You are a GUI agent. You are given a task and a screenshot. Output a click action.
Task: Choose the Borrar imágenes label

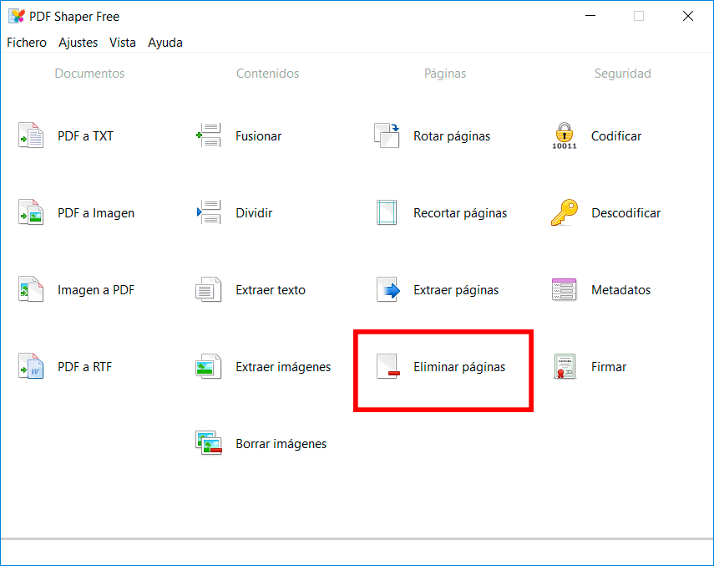pos(281,444)
